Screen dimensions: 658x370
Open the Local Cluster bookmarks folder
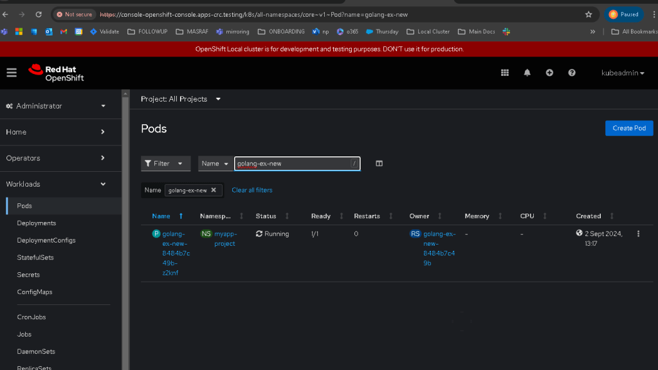pyautogui.click(x=428, y=32)
